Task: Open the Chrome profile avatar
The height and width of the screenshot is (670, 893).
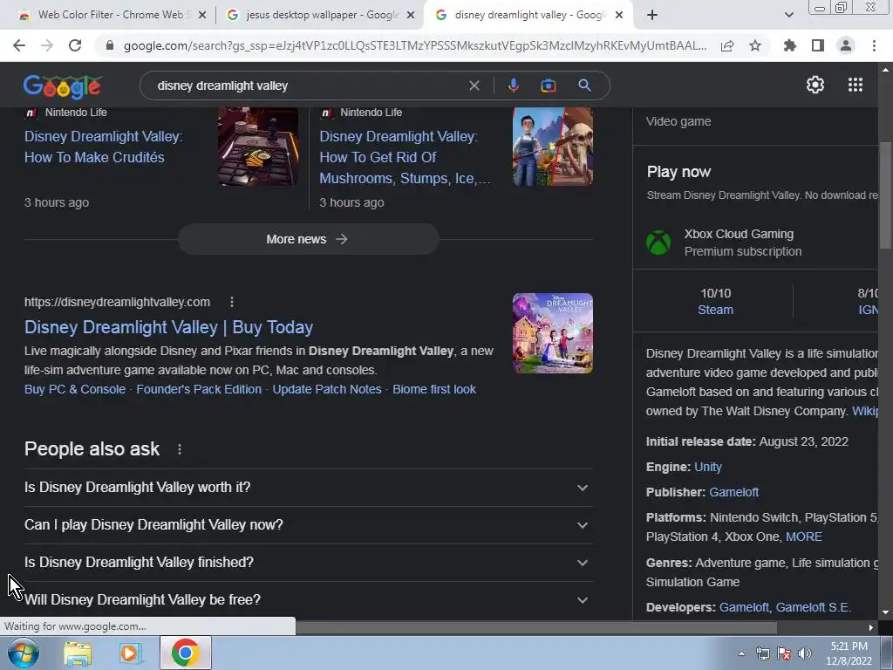Action: coord(846,45)
